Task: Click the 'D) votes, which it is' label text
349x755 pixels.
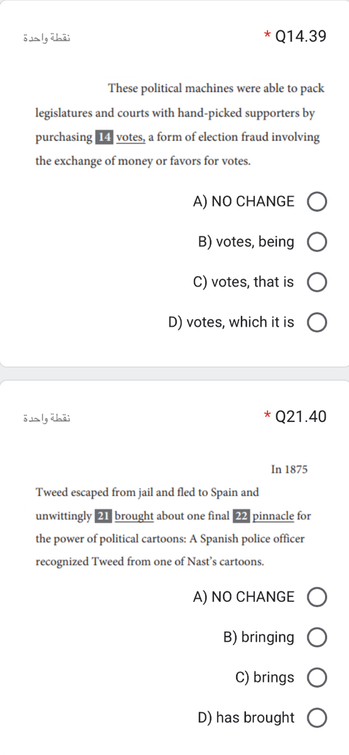Action: click(x=231, y=322)
